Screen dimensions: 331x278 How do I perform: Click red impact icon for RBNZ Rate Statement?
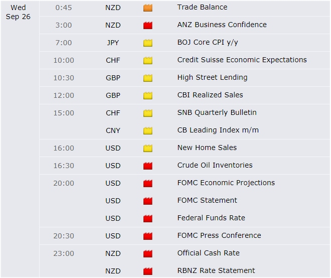[x=147, y=271]
